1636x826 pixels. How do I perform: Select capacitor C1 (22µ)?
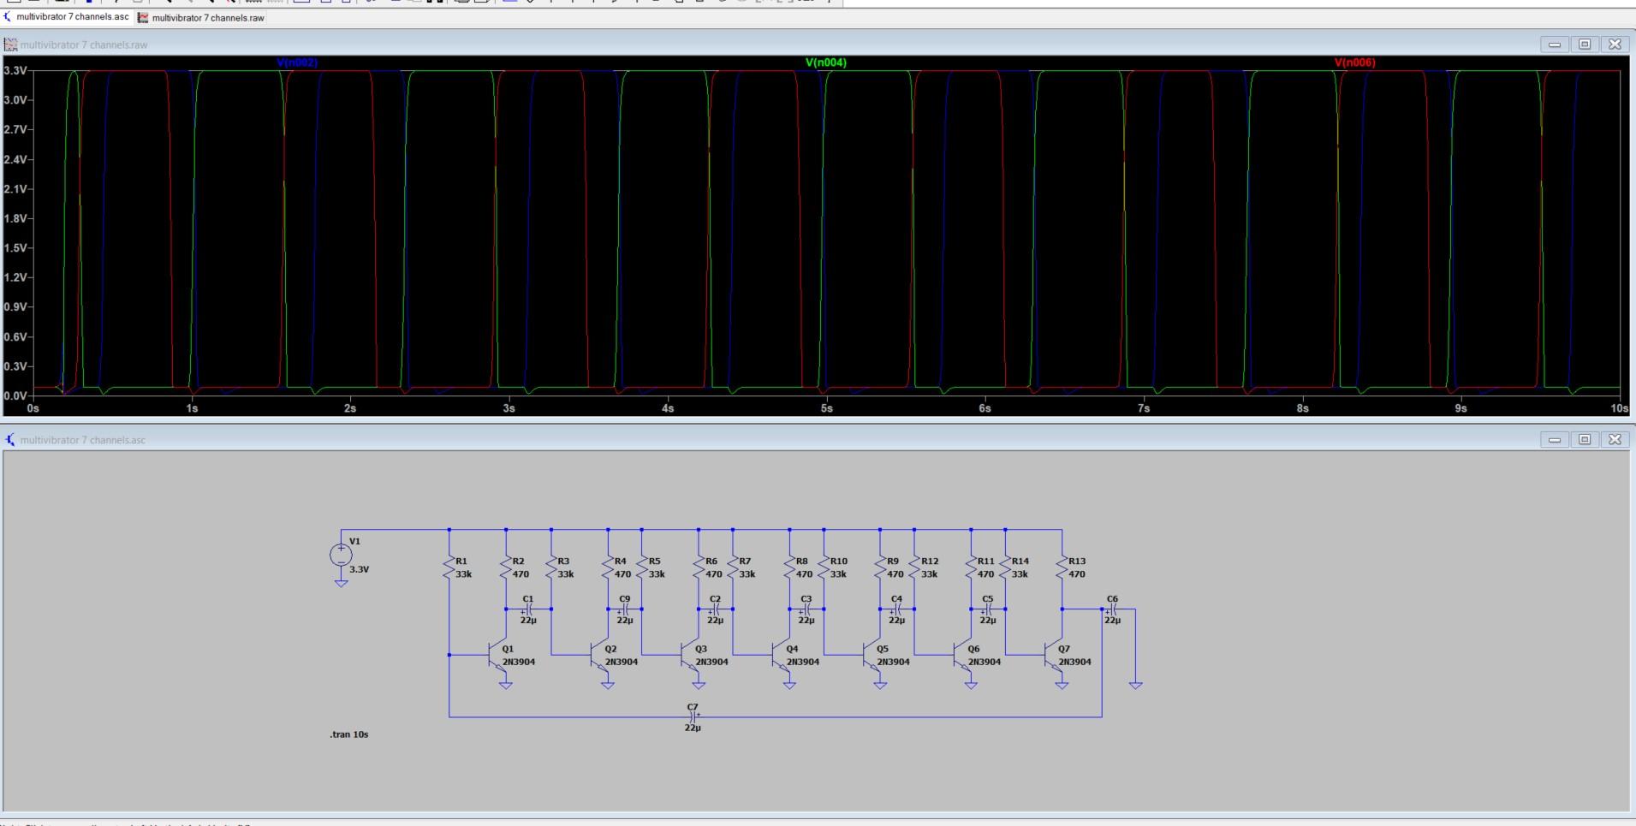tap(528, 609)
